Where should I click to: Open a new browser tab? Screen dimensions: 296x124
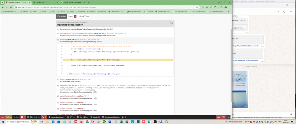click(89, 2)
